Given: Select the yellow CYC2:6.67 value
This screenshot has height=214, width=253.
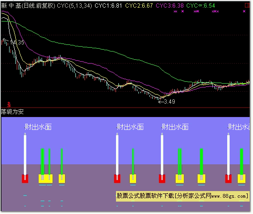Looking at the screenshot, I should point(139,6).
